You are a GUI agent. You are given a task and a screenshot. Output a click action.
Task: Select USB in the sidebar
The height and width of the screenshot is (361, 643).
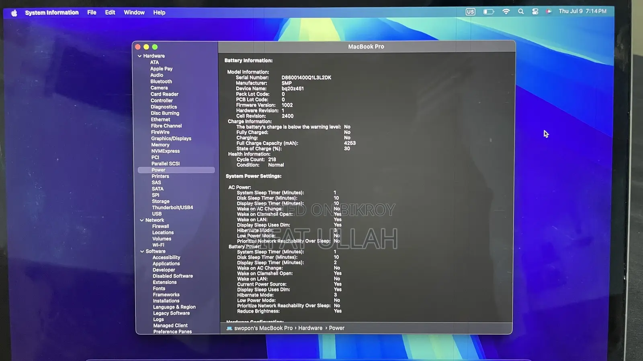point(157,214)
